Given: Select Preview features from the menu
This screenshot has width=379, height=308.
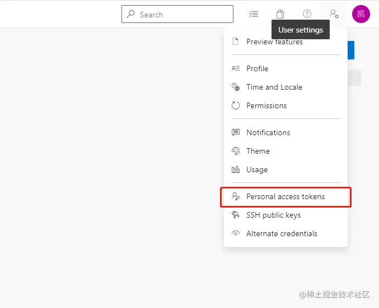Looking at the screenshot, I should click(x=274, y=42).
